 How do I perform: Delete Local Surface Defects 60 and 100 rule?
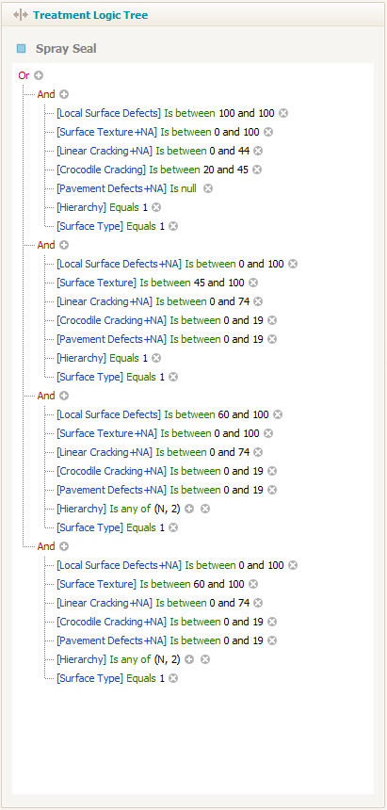click(x=278, y=414)
